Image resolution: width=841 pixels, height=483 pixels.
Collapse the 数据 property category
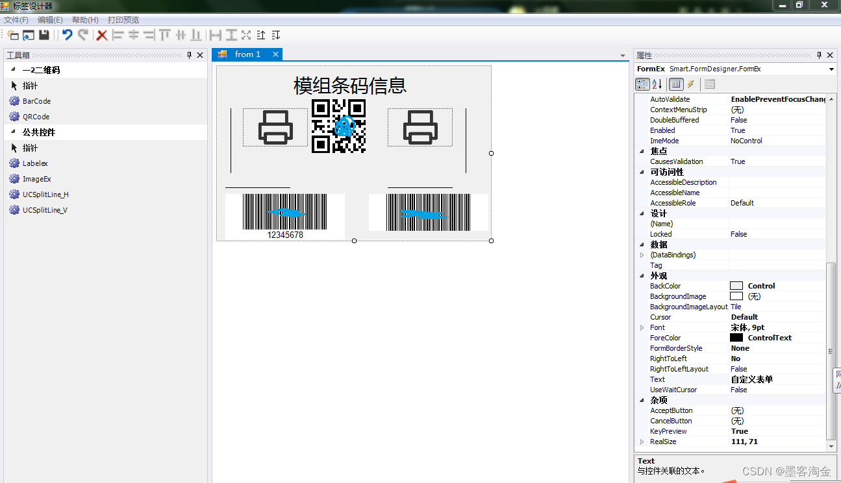tap(642, 244)
